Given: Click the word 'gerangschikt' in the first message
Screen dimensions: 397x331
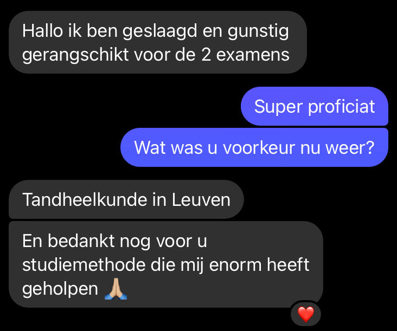Looking at the screenshot, I should pos(75,56).
